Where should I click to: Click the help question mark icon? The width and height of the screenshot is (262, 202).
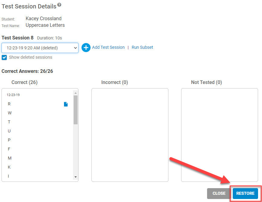point(59,5)
